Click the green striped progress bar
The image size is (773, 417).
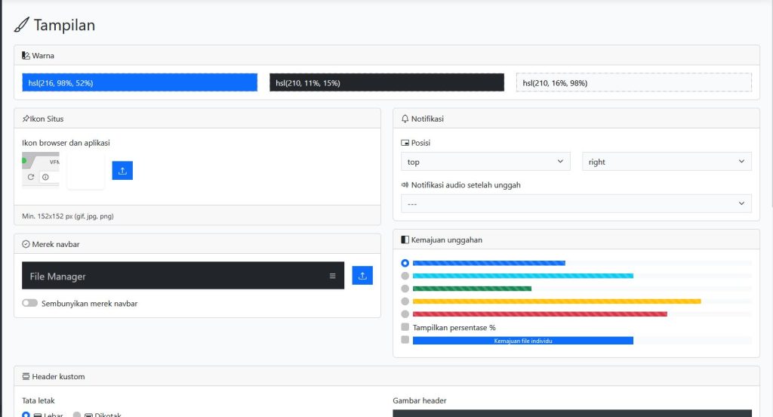coord(472,289)
